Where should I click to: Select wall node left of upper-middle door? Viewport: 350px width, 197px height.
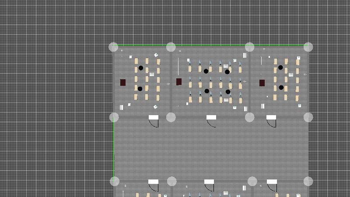(171, 117)
